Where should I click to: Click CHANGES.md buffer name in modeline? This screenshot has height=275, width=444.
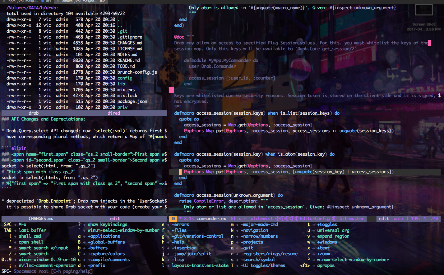coord(41,219)
